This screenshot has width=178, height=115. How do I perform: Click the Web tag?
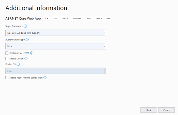tap(108, 18)
